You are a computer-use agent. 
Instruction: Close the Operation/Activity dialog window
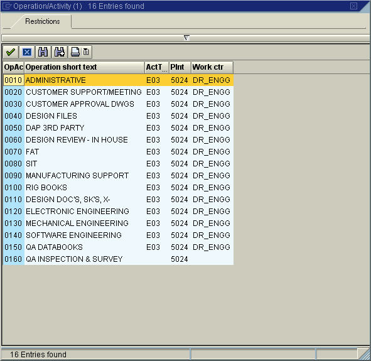[x=353, y=6]
